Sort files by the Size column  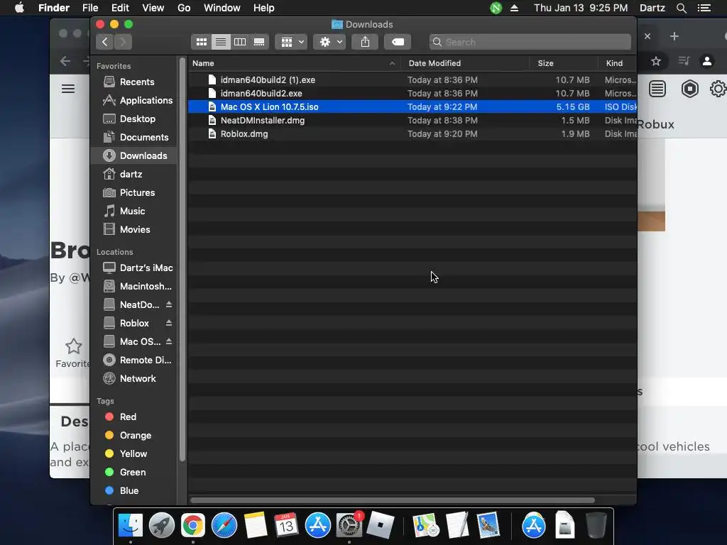tap(563, 63)
